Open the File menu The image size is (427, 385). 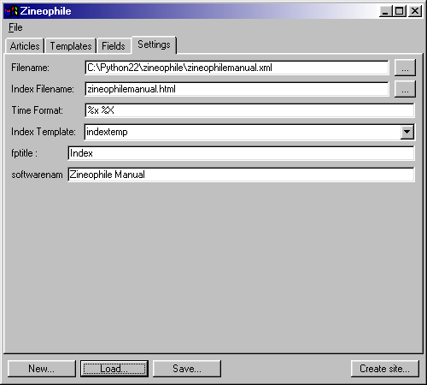pyautogui.click(x=15, y=27)
